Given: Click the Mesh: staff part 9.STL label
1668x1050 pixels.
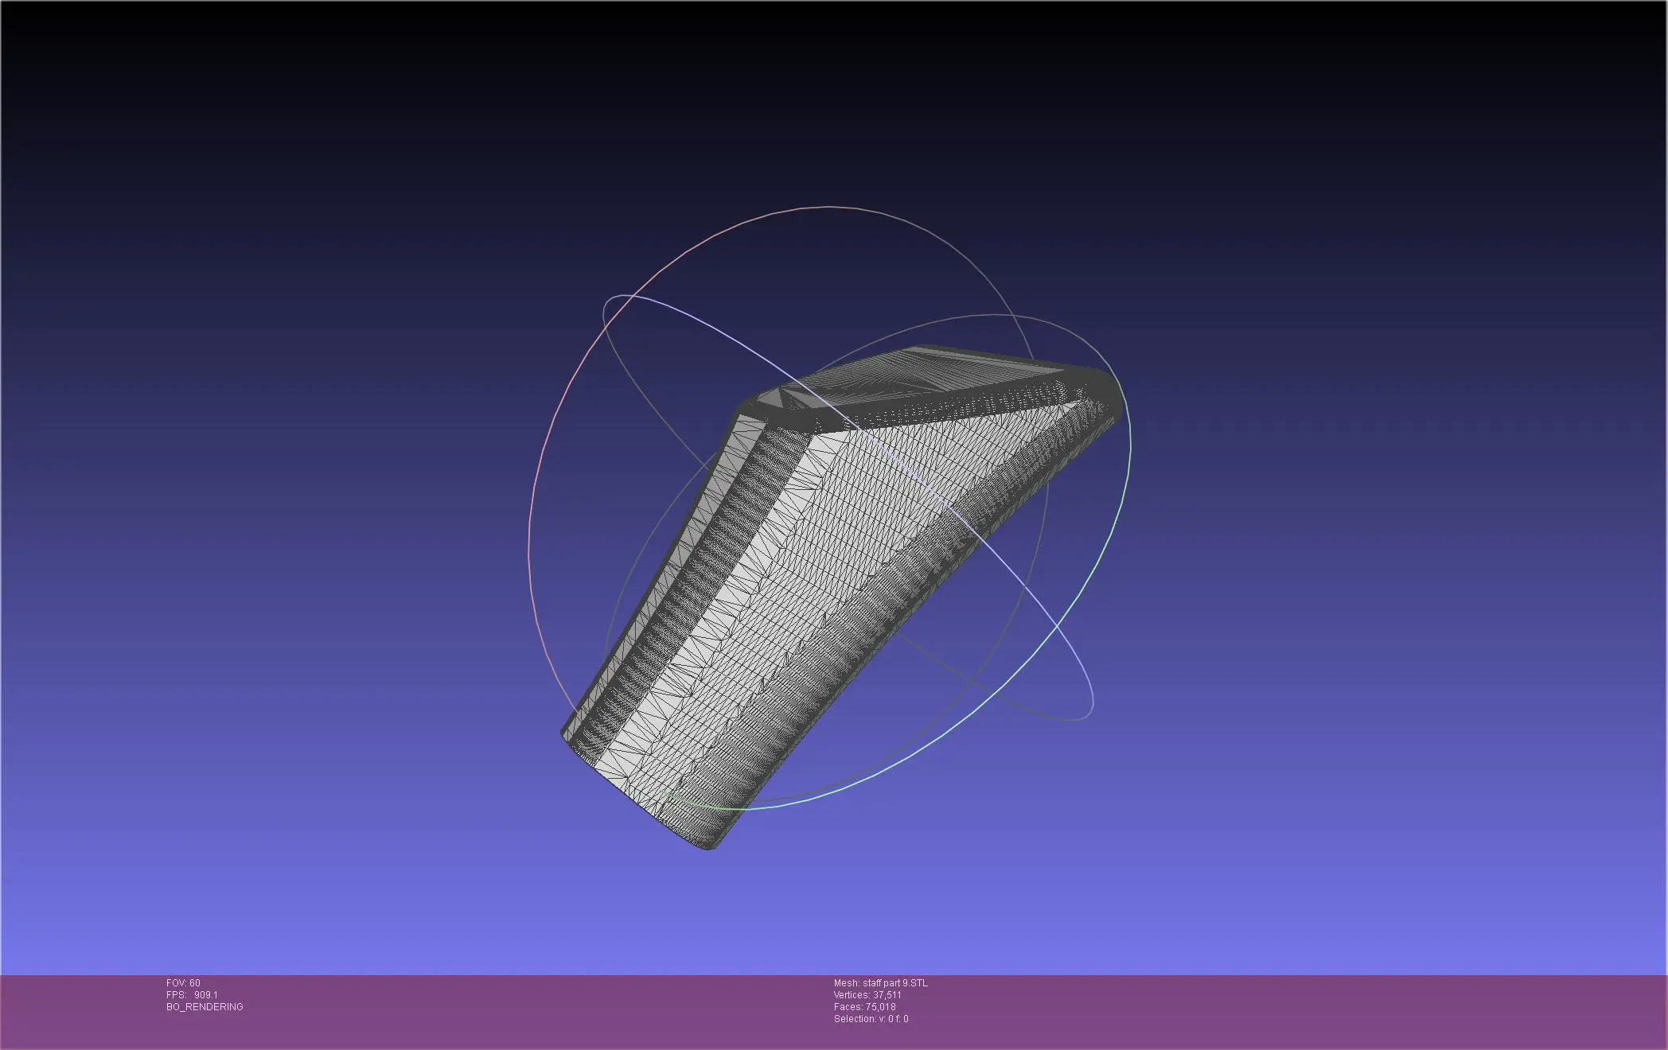Looking at the screenshot, I should pos(880,983).
